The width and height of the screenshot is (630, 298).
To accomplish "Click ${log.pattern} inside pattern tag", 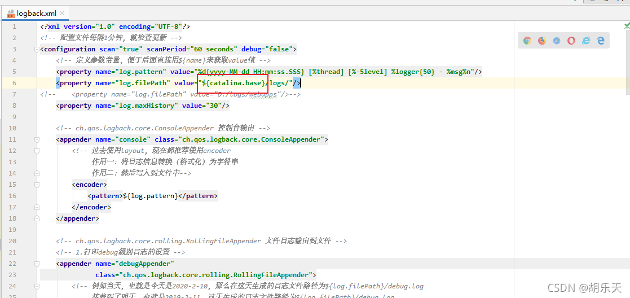I will coord(151,195).
